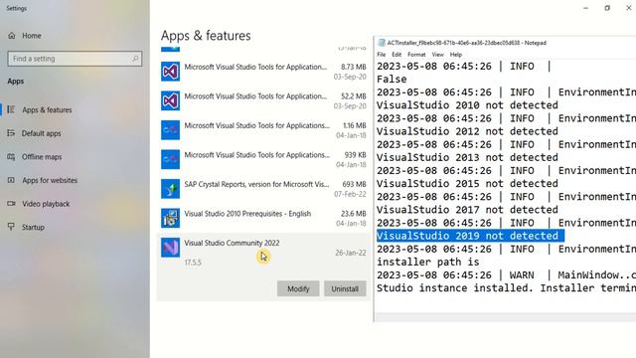Click the Offline maps sidebar icon
636x358 pixels.
click(11, 157)
